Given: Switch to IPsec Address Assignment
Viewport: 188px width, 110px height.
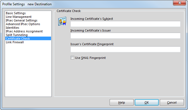Looking at the screenshot, I should point(24,31).
